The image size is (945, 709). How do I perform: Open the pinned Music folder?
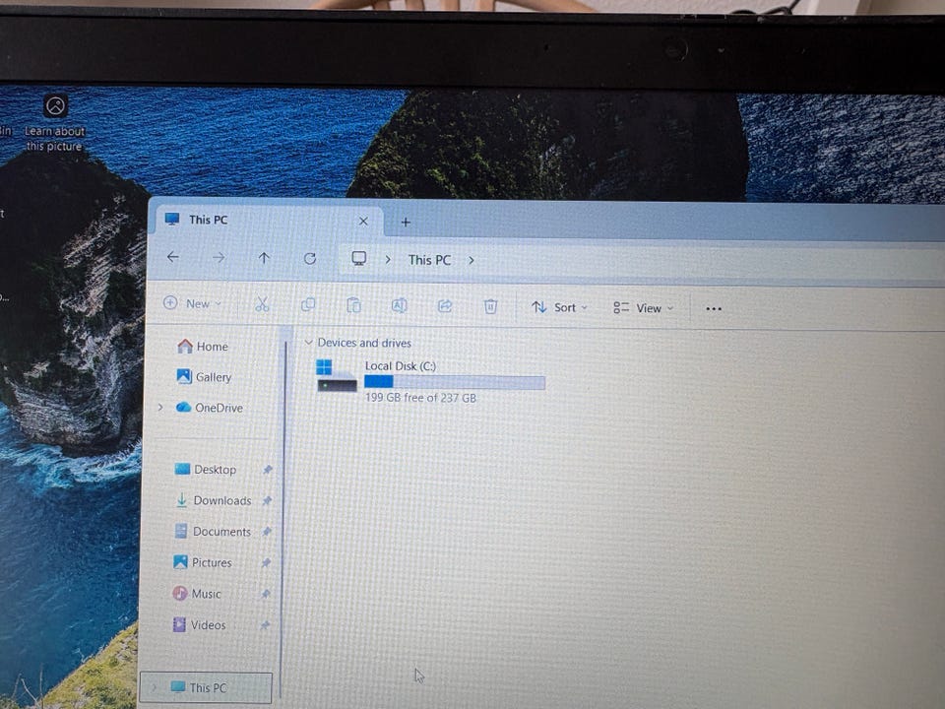pyautogui.click(x=197, y=594)
